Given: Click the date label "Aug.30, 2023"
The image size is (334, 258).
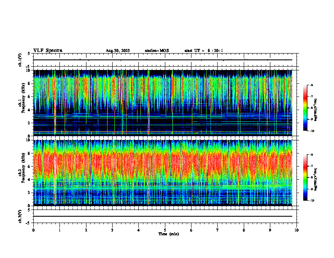Looking at the screenshot, I should coord(118,51).
